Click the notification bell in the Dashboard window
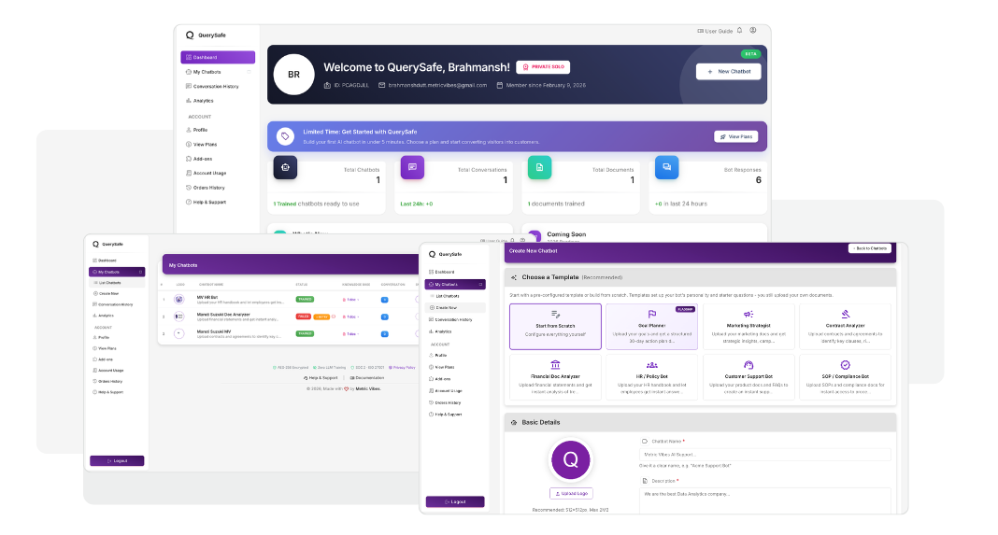Image resolution: width=998 pixels, height=535 pixels. [739, 31]
